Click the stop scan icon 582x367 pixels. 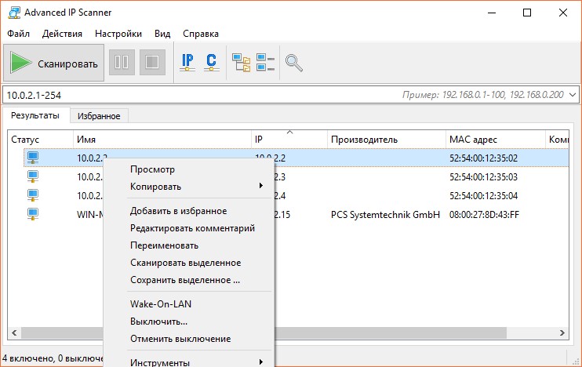pyautogui.click(x=152, y=62)
